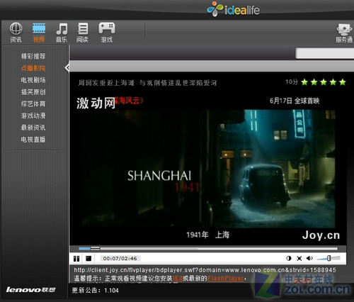Select the 视频 video film icon
Screen dimensions: 354x302
[x=39, y=33]
